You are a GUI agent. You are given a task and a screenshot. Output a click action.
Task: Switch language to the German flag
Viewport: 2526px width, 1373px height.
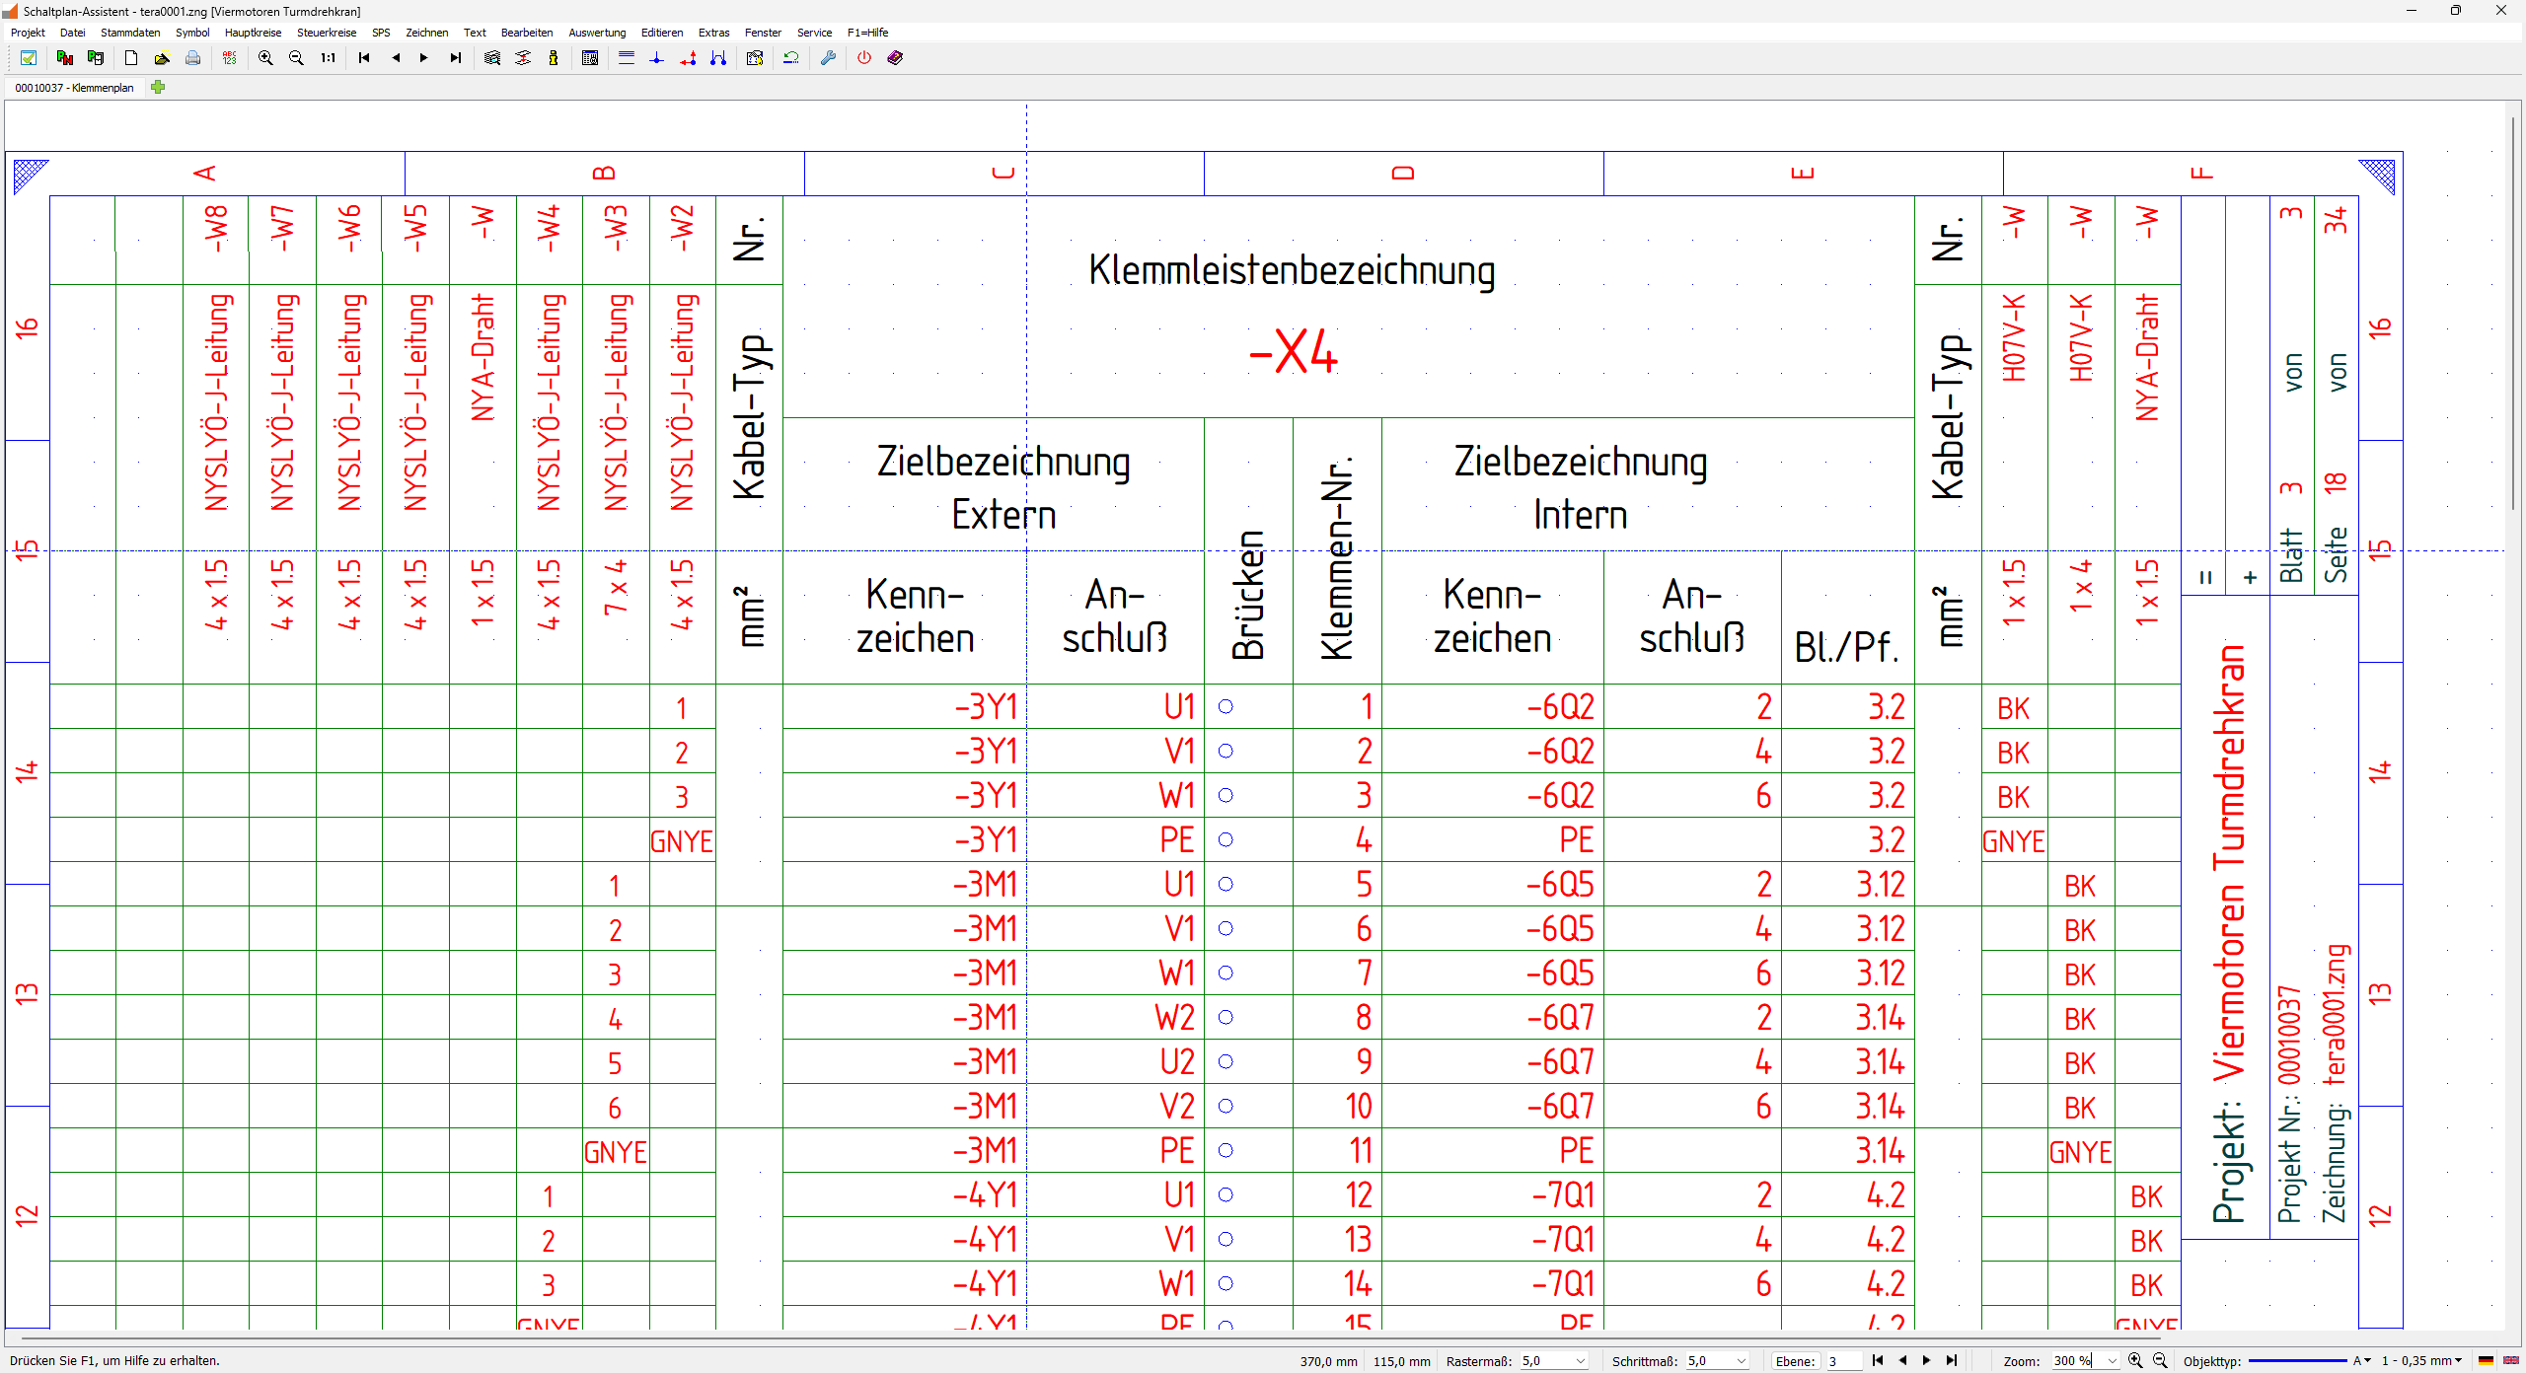tap(2487, 1361)
